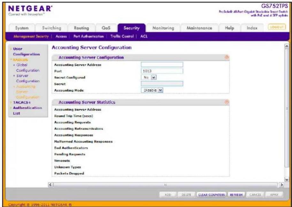Image resolution: width=292 pixels, height=207 pixels.
Task: Click the LOGOUT button
Action: coord(277,27)
